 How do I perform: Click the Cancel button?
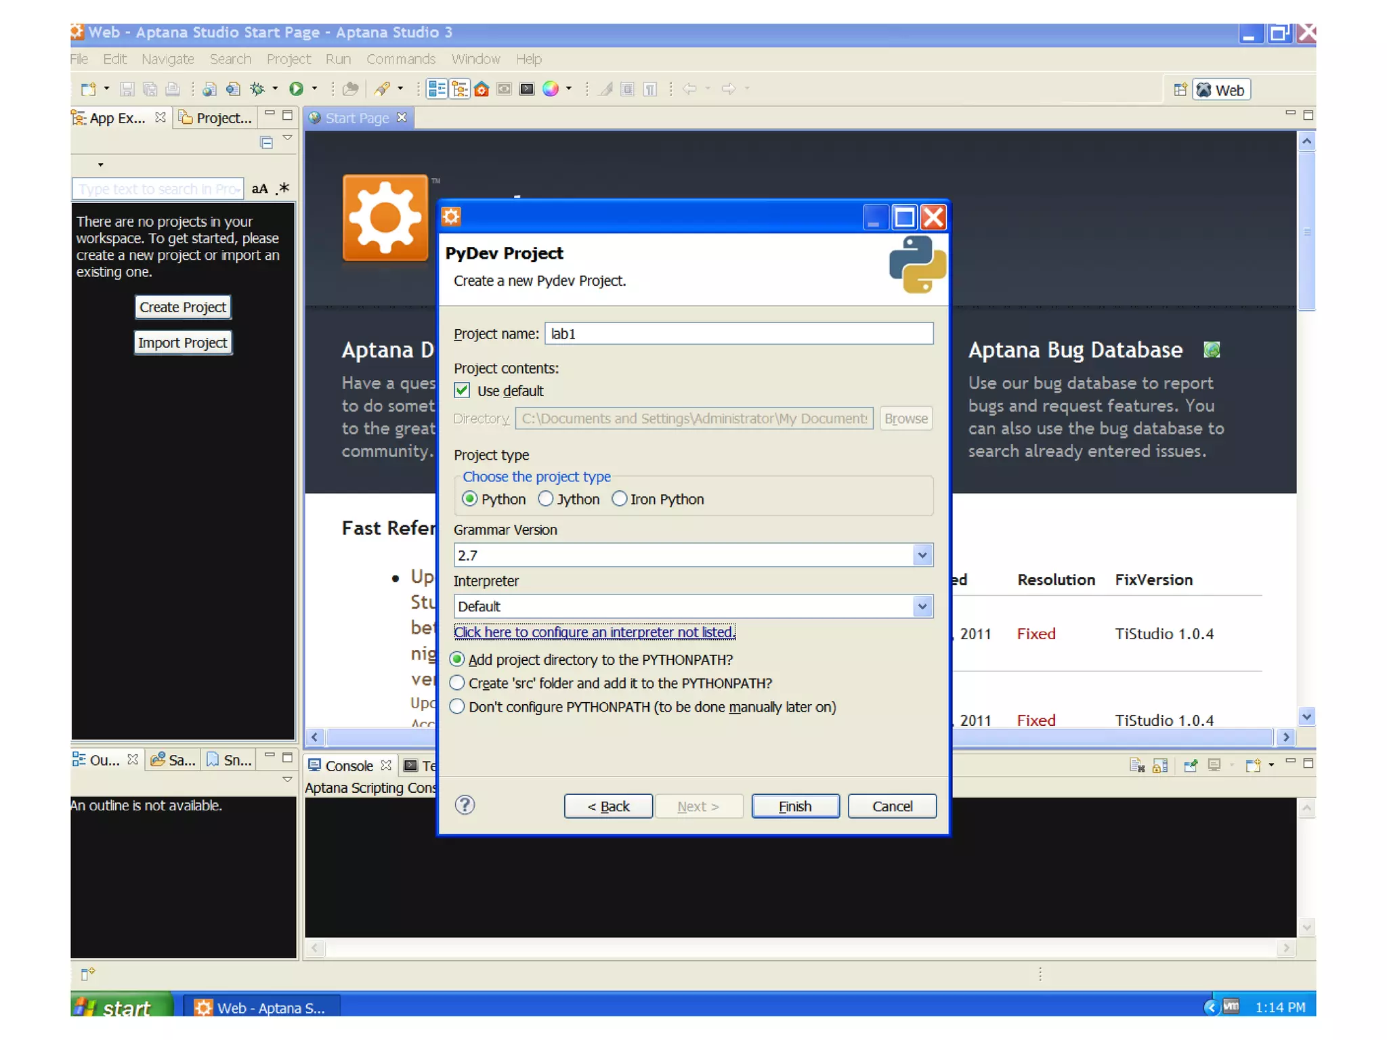point(892,806)
